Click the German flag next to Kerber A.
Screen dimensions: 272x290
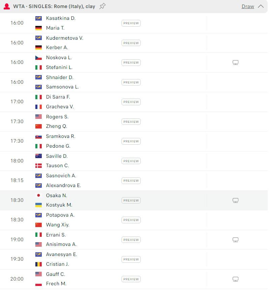[x=38, y=48]
